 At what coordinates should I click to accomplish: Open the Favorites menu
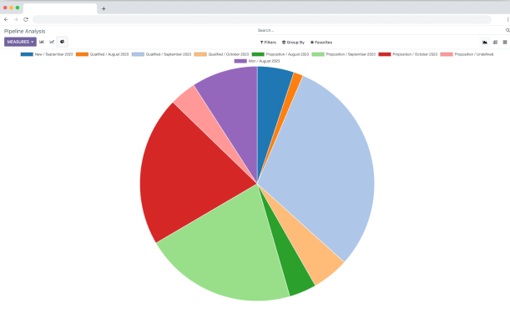pos(321,42)
